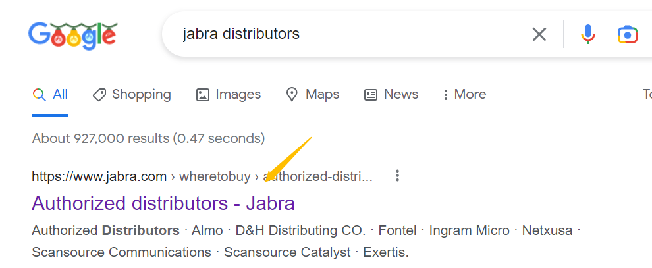Click the Google holiday logo
Viewport: 652px width, 268px height.
(72, 35)
